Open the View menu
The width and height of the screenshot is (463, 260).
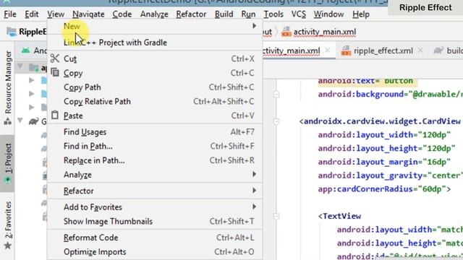(56, 14)
